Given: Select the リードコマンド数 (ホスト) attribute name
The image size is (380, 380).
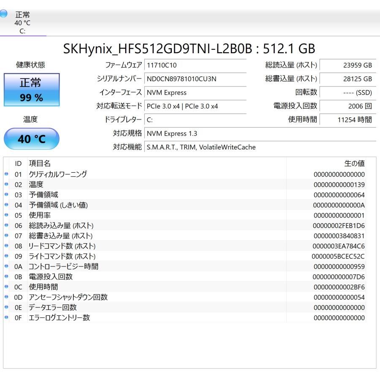Looking at the screenshot, I should click(x=62, y=246).
